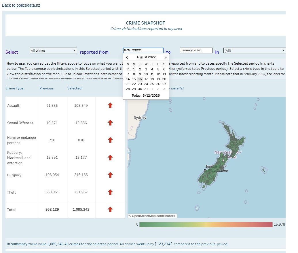Image resolution: width=298 pixels, height=253 pixels.
Task: Click Robbery selected value 15,177
Action: 81,158
